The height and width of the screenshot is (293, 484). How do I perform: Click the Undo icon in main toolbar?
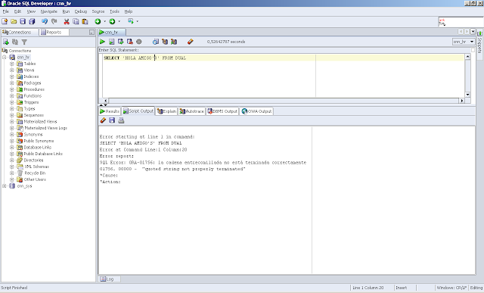[45, 21]
